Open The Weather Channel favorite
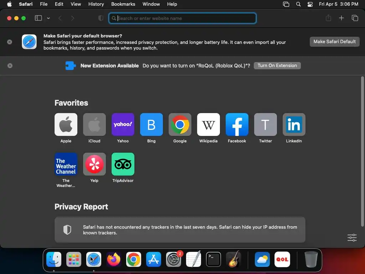The height and width of the screenshot is (274, 365). tap(66, 164)
